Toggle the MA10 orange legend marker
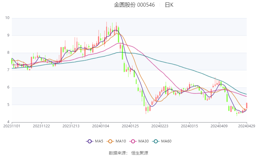The image size is (257, 156). pyautogui.click(x=110, y=141)
